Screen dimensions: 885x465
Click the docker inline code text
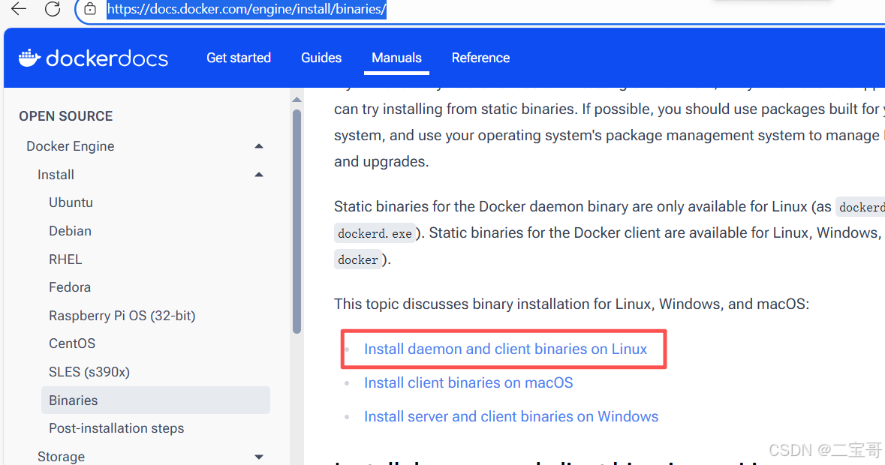(358, 259)
